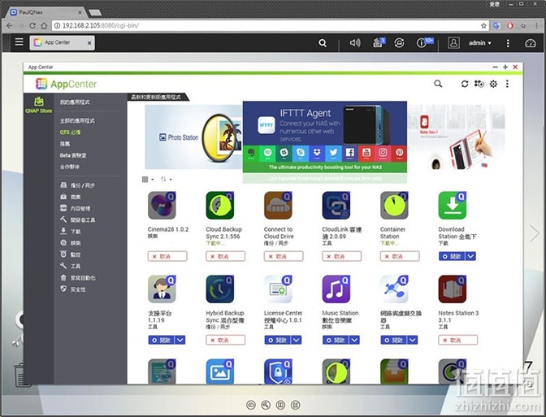Open License Center with its blue button
Screen dimensions: 546x417
pos(278,340)
